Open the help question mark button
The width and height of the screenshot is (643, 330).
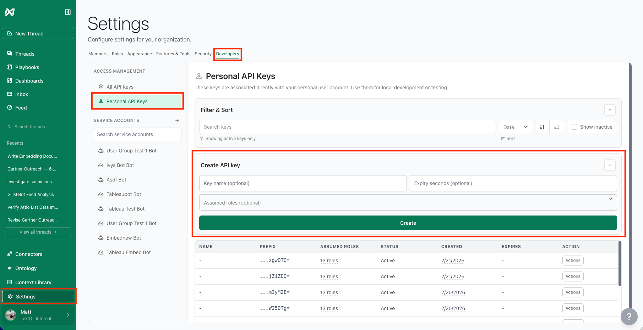click(629, 316)
